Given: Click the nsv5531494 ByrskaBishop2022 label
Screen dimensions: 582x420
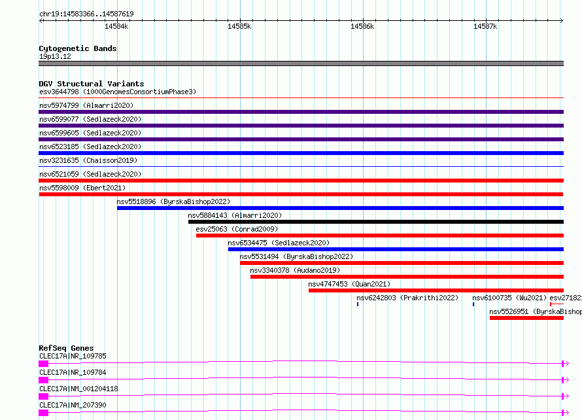Looking at the screenshot, I should [296, 256].
